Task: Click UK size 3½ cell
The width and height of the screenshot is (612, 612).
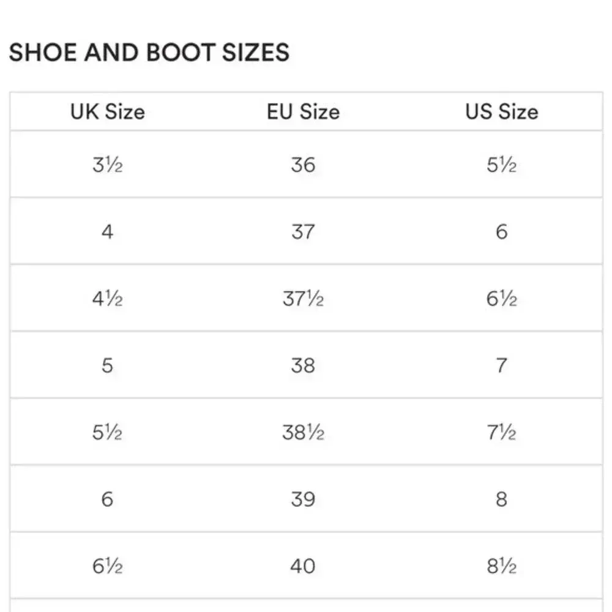Action: tap(108, 165)
